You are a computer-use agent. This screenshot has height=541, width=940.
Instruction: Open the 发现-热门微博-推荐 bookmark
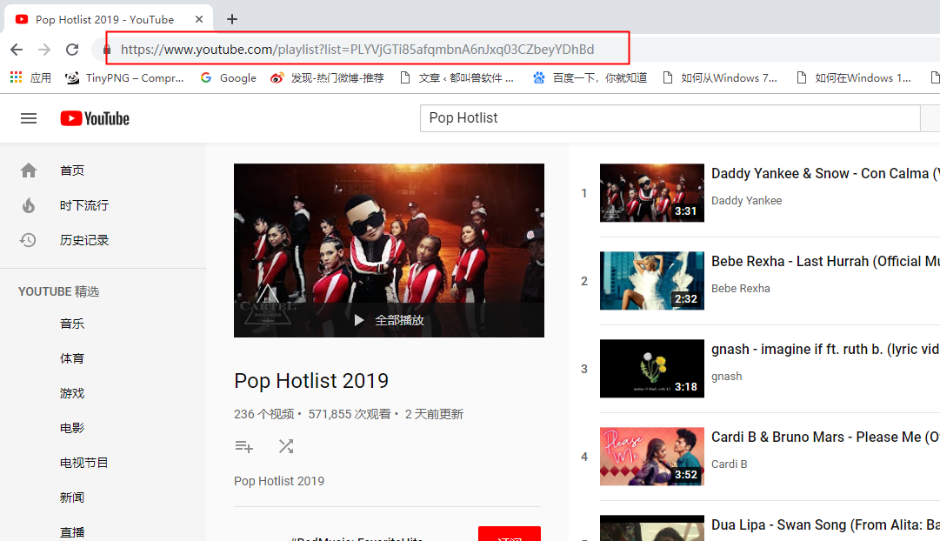click(327, 78)
